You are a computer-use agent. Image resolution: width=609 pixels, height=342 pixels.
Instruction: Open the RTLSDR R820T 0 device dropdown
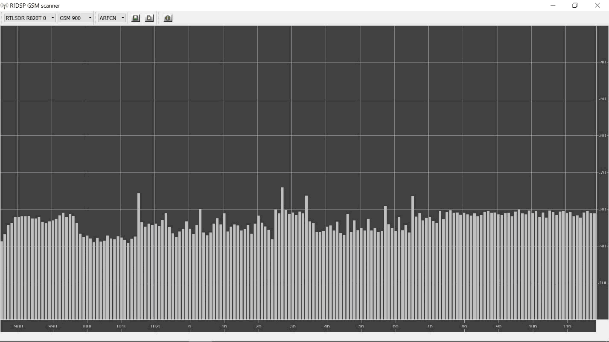coord(30,18)
